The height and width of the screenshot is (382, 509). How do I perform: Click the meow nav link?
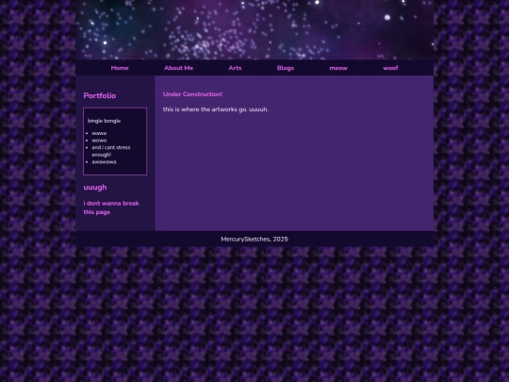pos(338,68)
